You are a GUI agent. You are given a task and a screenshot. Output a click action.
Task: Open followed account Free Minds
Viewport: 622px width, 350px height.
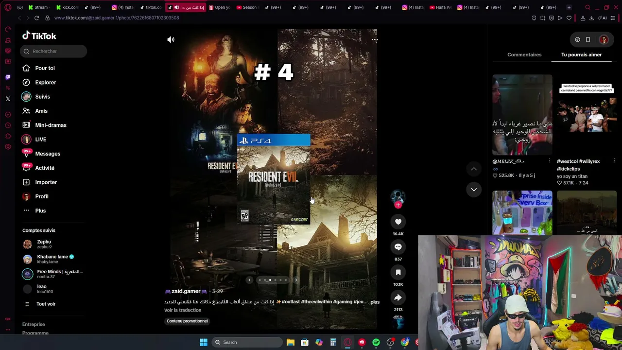52,274
